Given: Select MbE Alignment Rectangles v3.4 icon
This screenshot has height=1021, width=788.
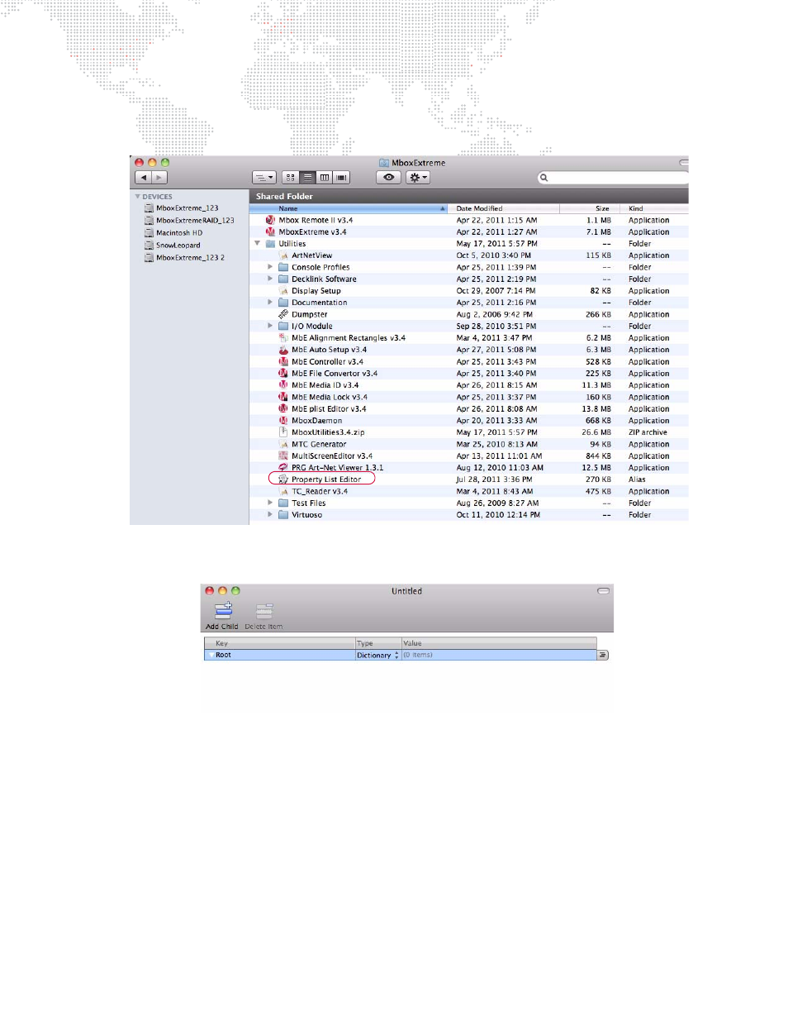Looking at the screenshot, I should click(283, 338).
